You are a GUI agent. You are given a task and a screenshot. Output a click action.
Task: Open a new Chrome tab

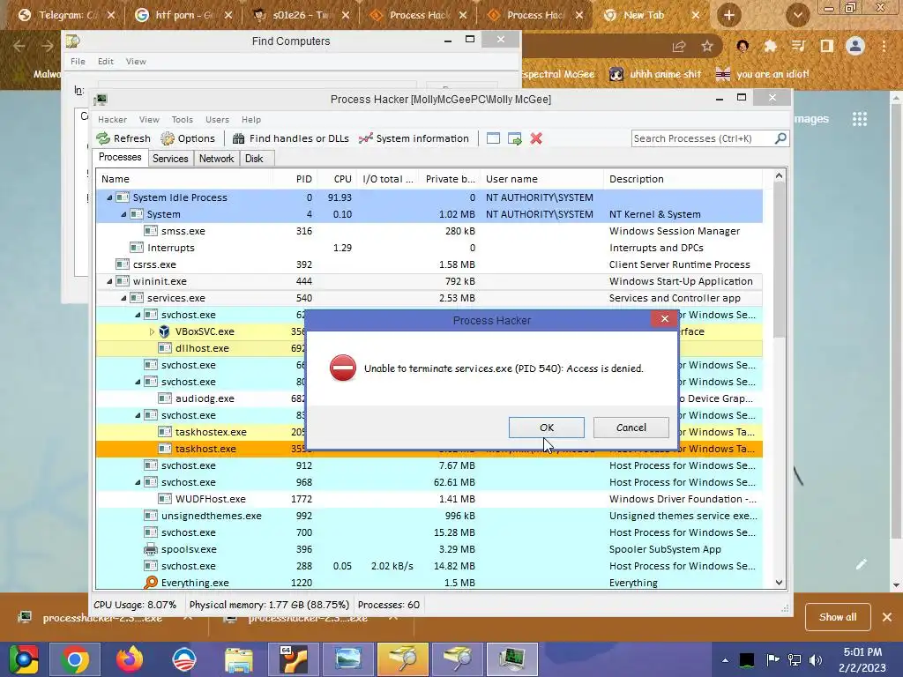(x=728, y=15)
